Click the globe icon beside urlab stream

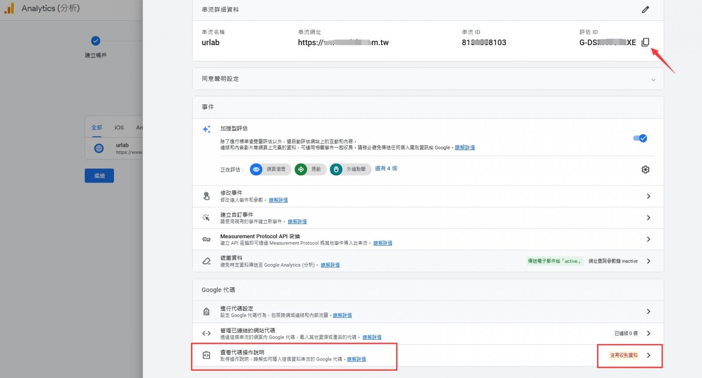pyautogui.click(x=99, y=148)
